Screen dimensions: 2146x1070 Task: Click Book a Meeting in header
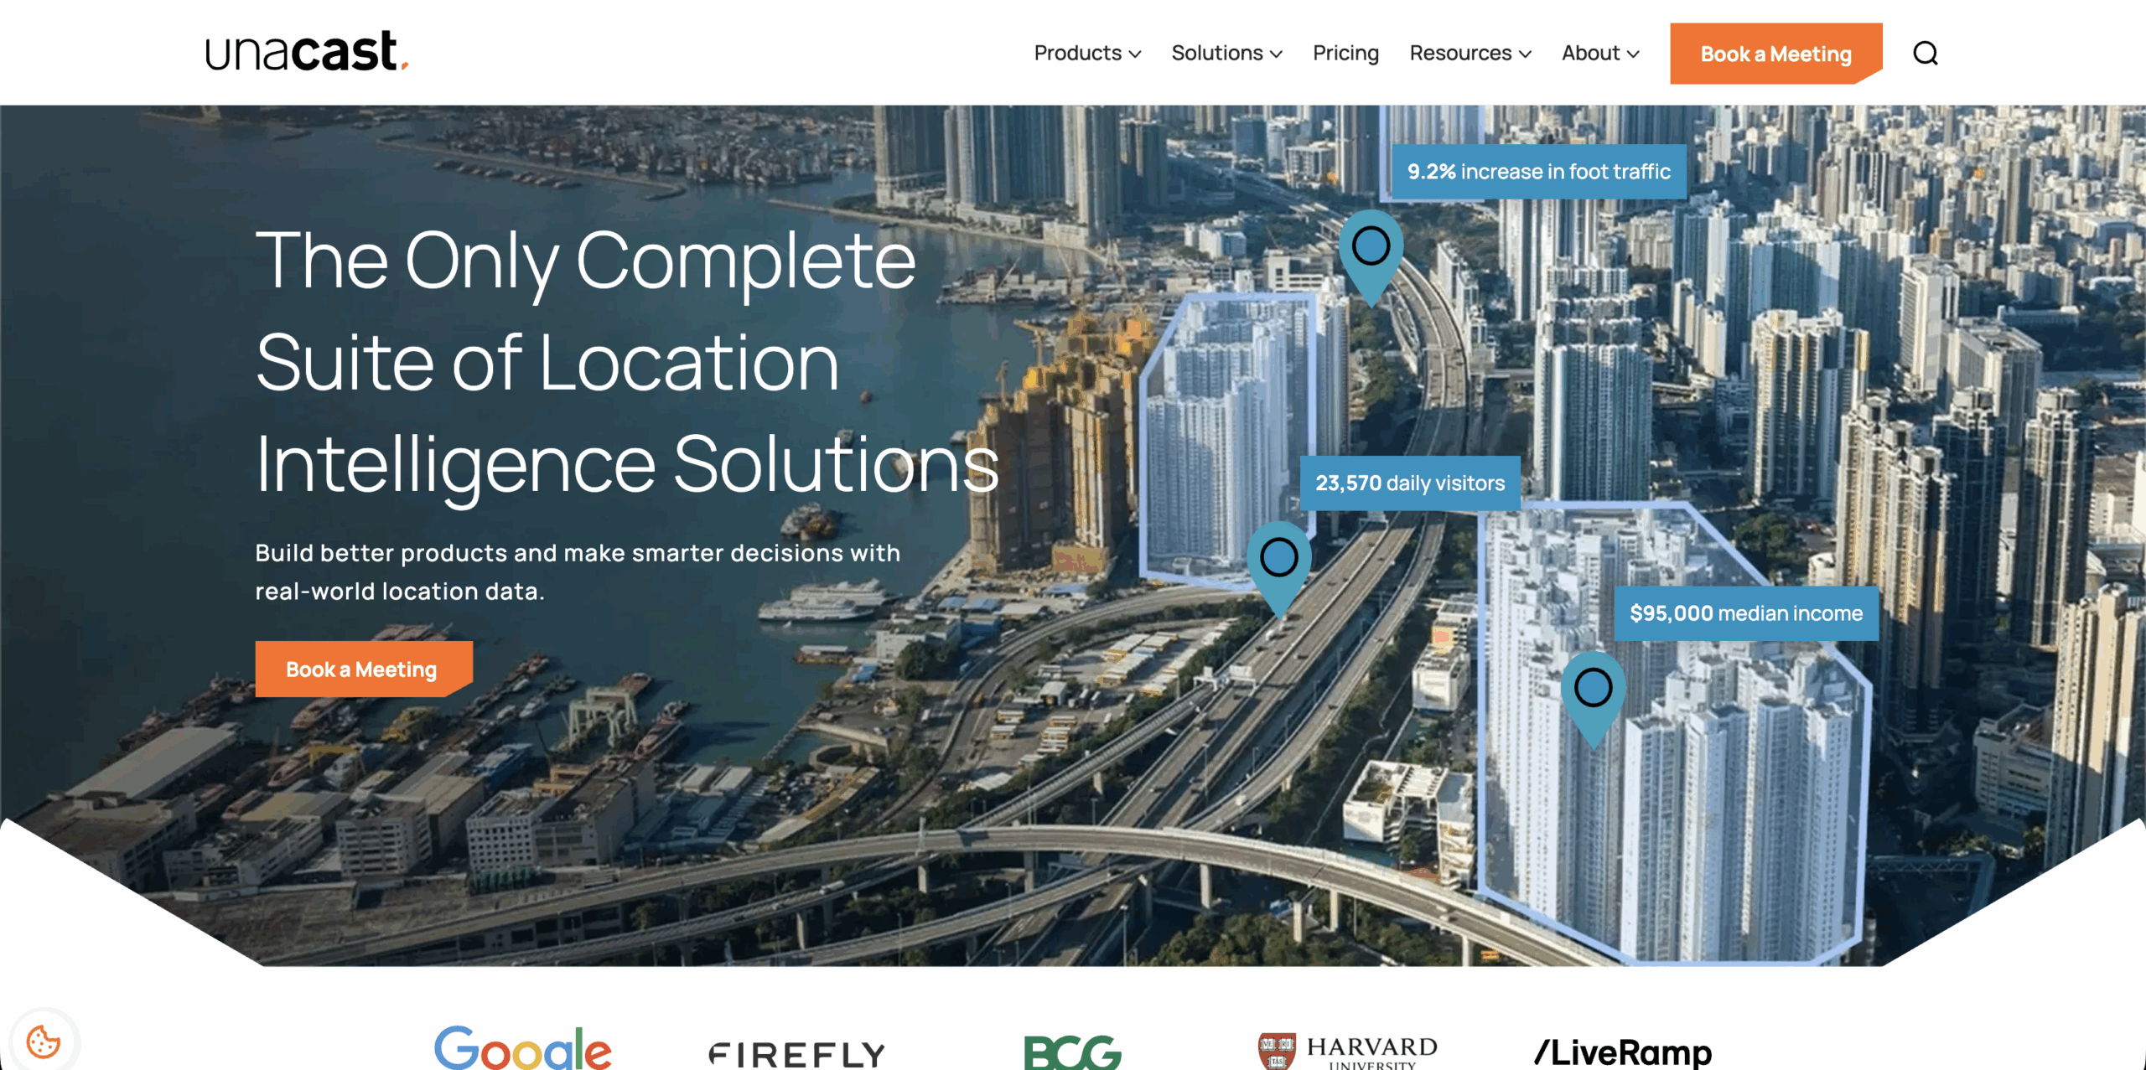coord(1775,54)
